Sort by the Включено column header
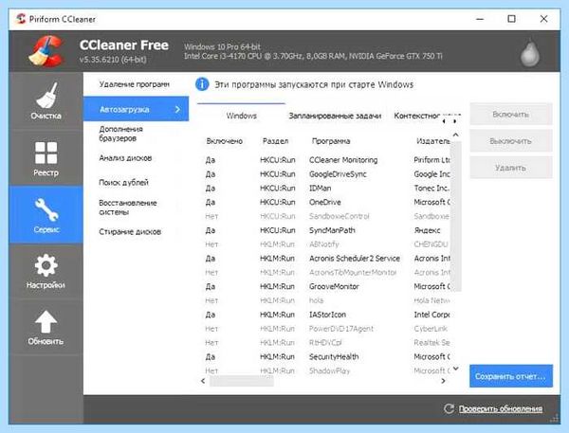The width and height of the screenshot is (569, 433). [224, 141]
